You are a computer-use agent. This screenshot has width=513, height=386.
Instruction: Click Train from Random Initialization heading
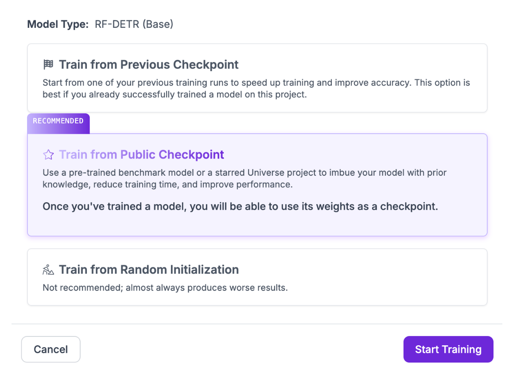[149, 270]
